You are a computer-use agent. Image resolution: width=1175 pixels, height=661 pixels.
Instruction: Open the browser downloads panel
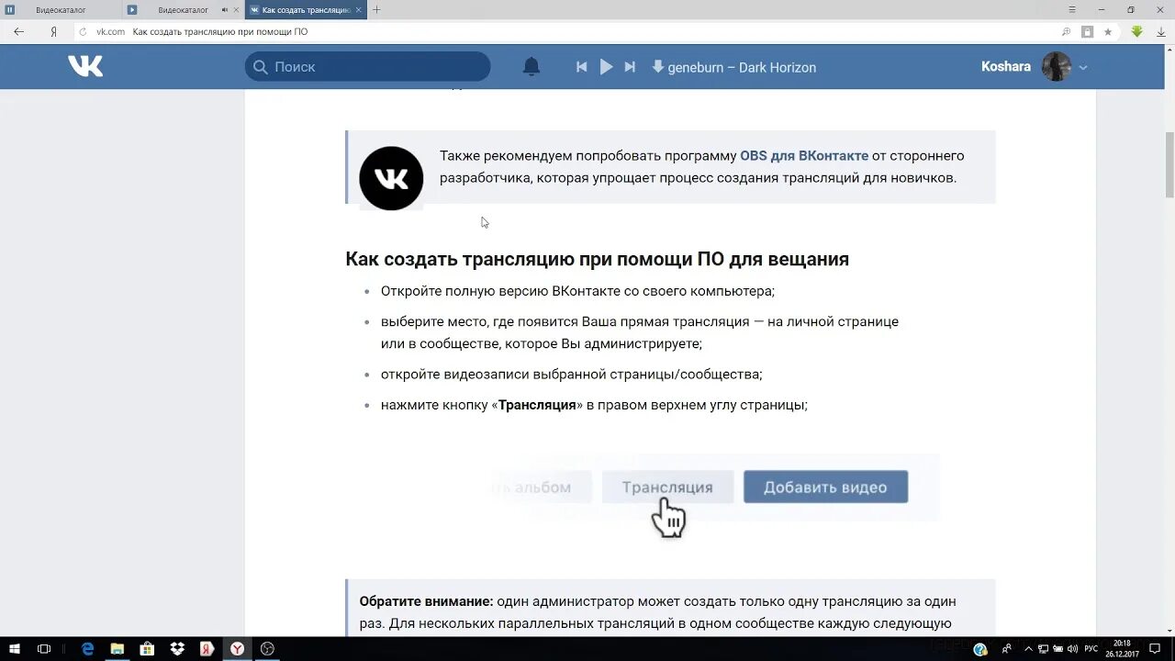pyautogui.click(x=1161, y=31)
